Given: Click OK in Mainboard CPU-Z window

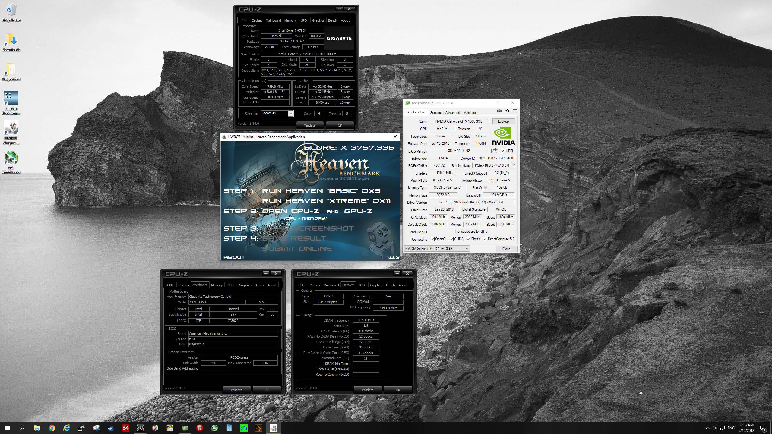Looking at the screenshot, I should [267, 390].
